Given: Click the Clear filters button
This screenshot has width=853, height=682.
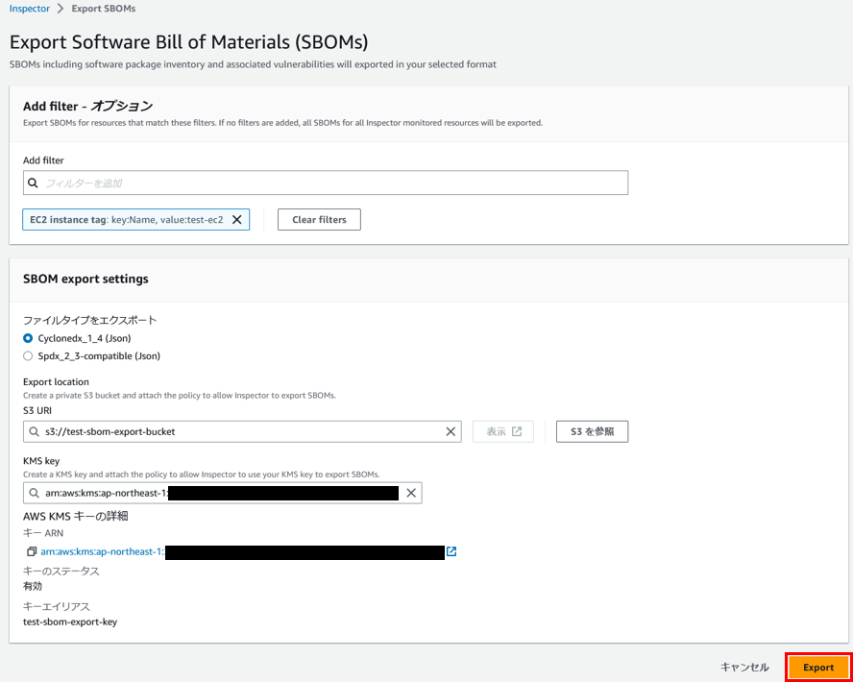Looking at the screenshot, I should coord(319,220).
